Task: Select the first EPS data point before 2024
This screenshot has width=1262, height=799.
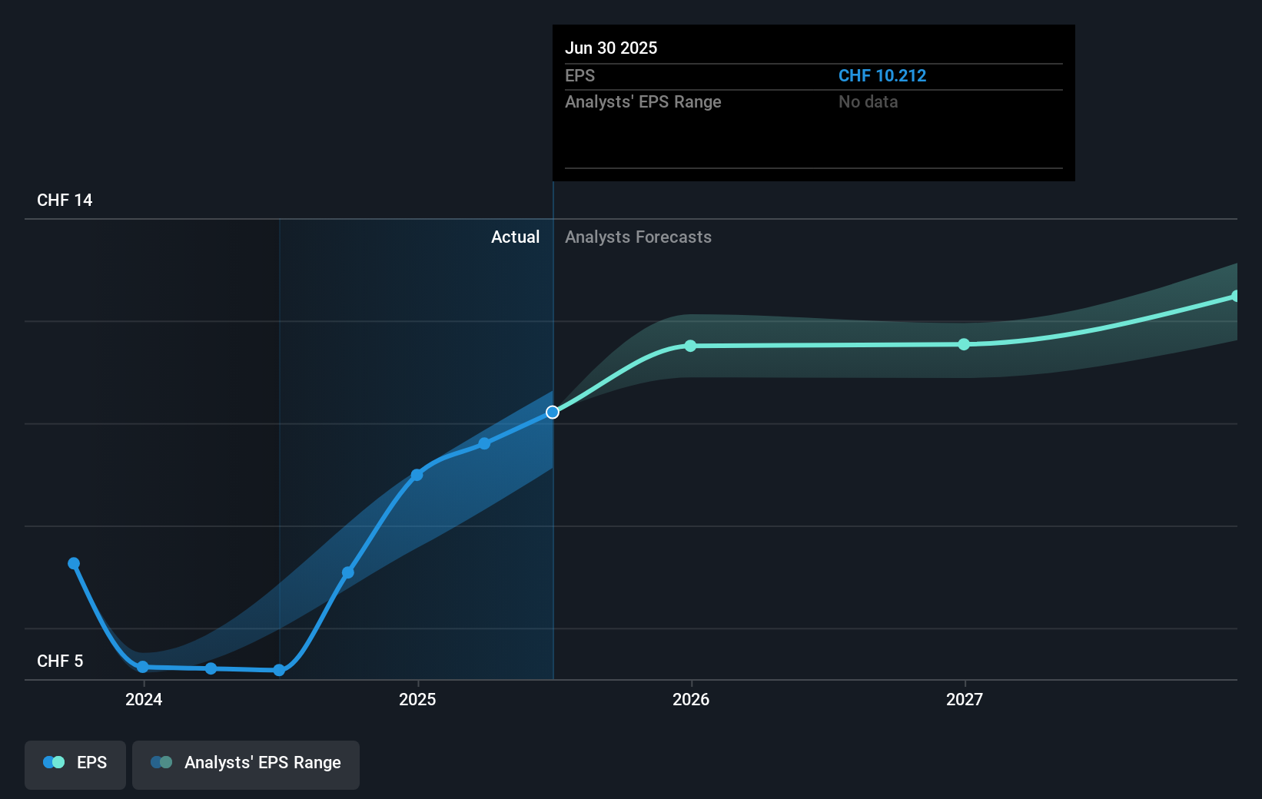Action: pos(73,563)
